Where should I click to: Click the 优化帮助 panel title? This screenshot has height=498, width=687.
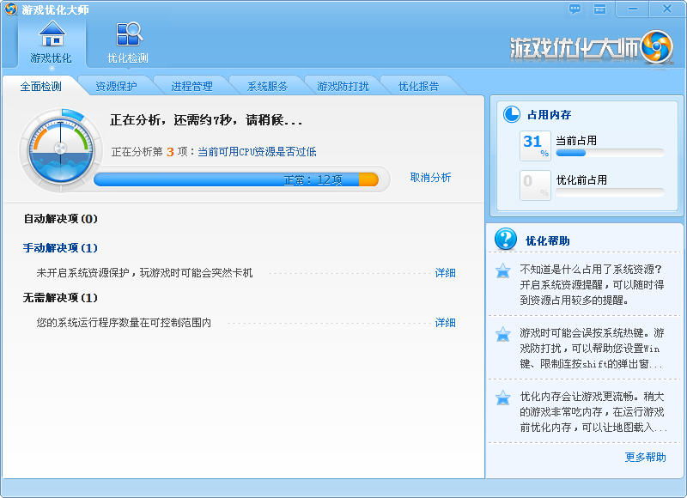coord(548,241)
